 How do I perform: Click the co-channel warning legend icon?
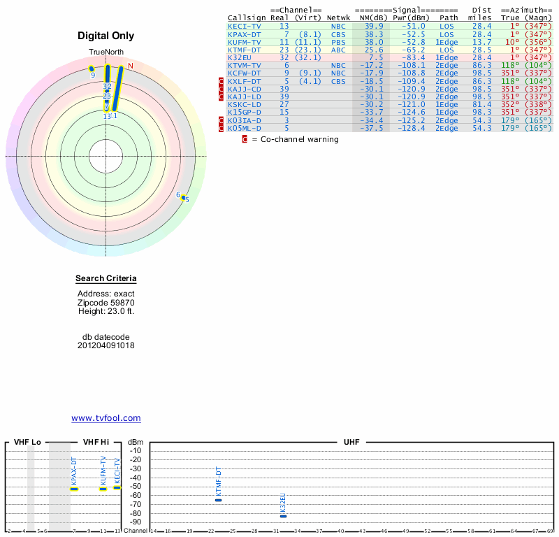point(245,139)
